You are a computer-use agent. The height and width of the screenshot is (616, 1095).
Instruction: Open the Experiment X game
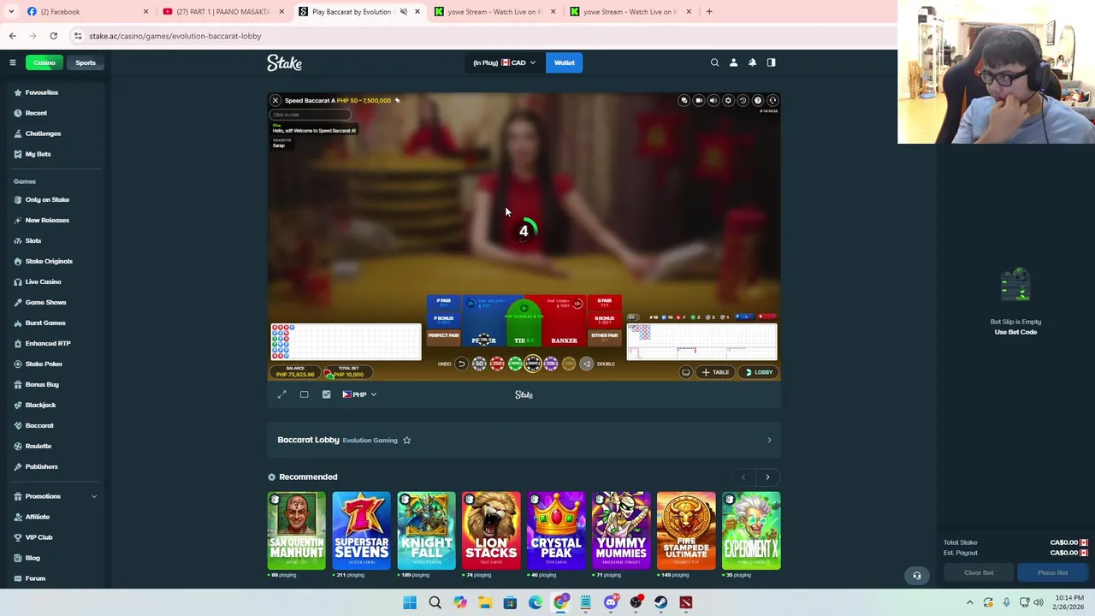(x=751, y=530)
